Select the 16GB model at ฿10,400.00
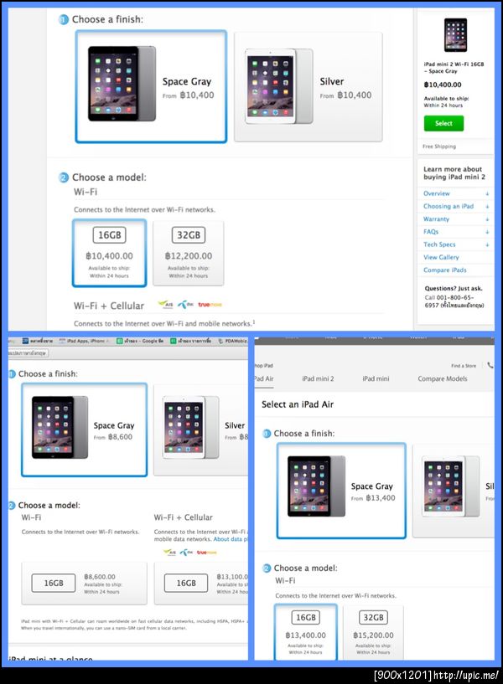This screenshot has height=684, width=503. tap(109, 253)
